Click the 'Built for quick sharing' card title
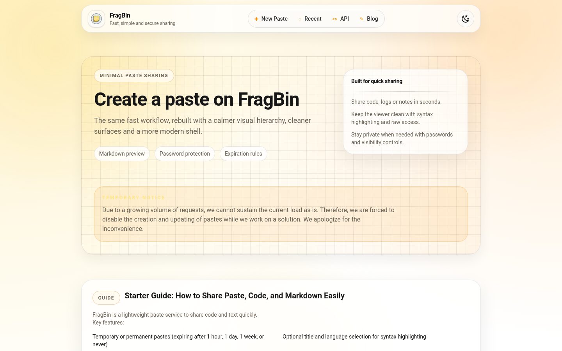 [x=377, y=81]
